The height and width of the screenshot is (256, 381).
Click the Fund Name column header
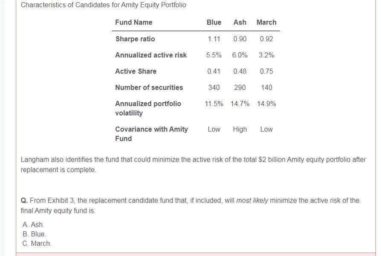[x=133, y=22]
